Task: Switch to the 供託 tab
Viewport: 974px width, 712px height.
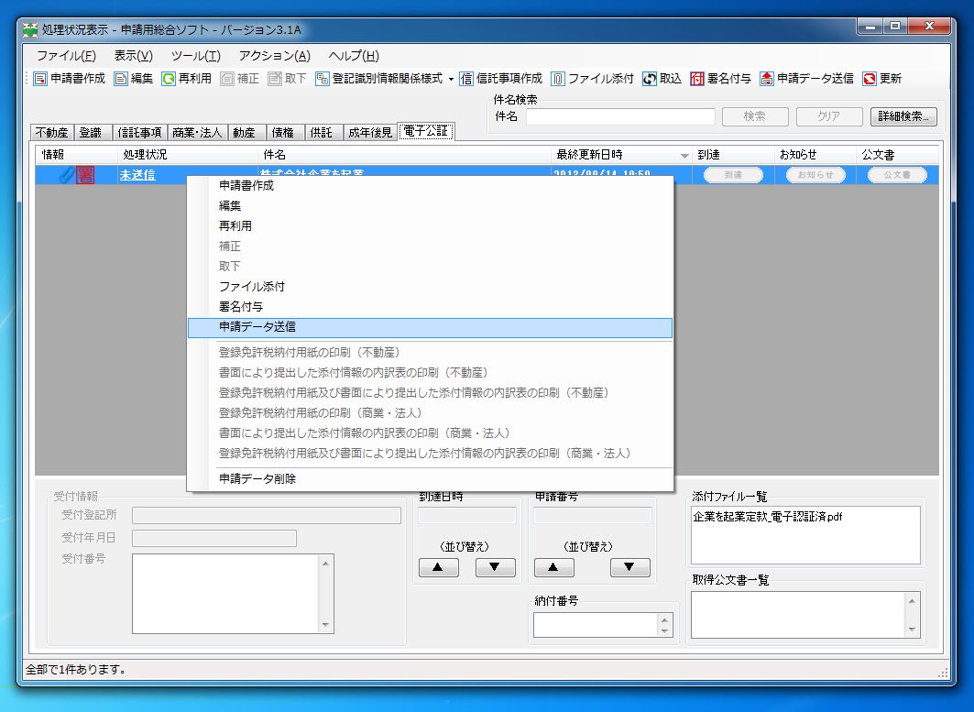Action: tap(322, 132)
